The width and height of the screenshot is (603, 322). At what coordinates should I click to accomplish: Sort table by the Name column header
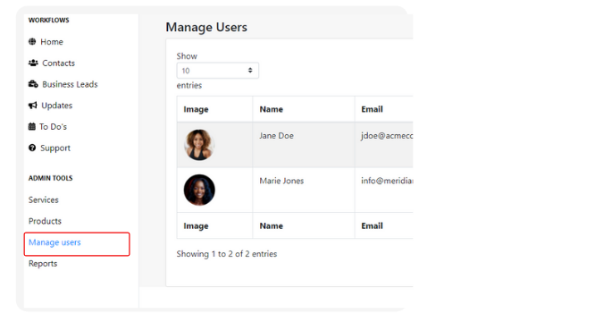pos(271,109)
